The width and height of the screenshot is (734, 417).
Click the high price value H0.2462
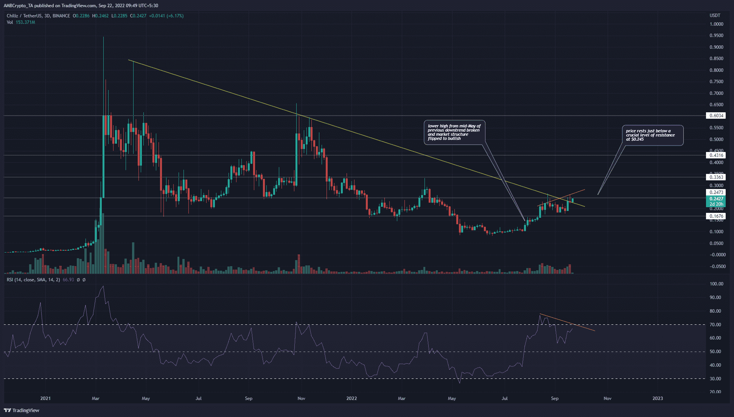click(x=100, y=16)
